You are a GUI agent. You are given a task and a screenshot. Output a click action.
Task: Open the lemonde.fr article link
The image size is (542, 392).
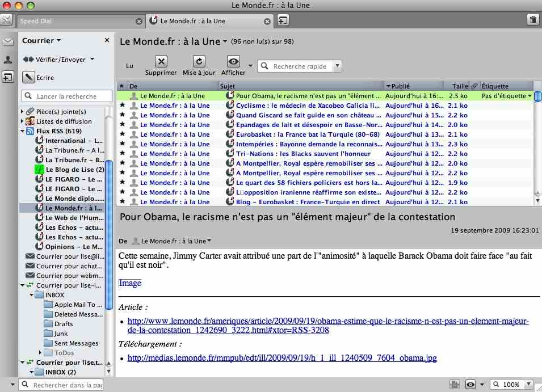pyautogui.click(x=328, y=325)
